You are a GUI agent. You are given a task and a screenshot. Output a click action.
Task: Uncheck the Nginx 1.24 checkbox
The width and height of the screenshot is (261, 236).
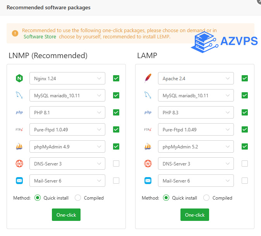coord(116,78)
